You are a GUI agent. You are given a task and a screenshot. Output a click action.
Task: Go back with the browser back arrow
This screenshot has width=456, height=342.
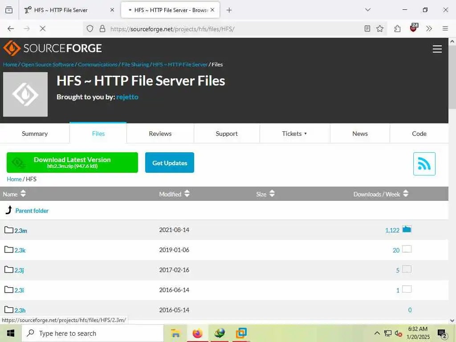(x=11, y=28)
